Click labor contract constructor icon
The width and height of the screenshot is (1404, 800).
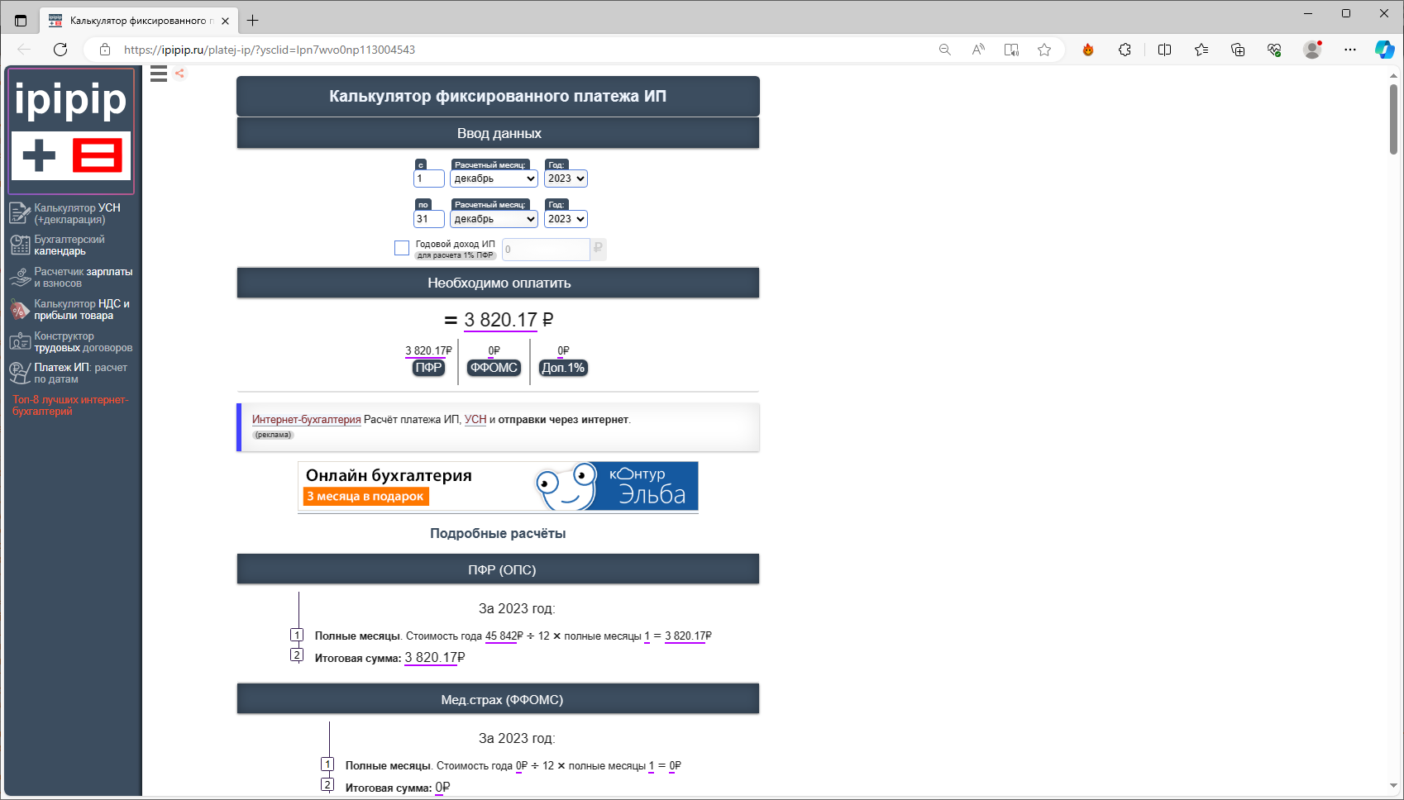tap(20, 341)
